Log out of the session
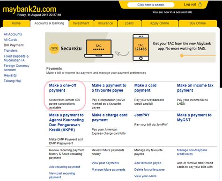This screenshot has height=181, width=222. (x=190, y=4)
